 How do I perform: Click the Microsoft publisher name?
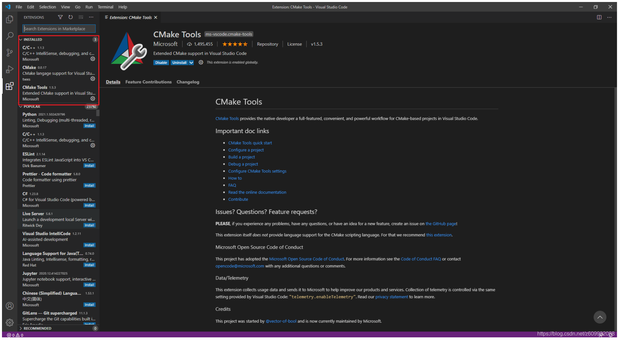(165, 44)
